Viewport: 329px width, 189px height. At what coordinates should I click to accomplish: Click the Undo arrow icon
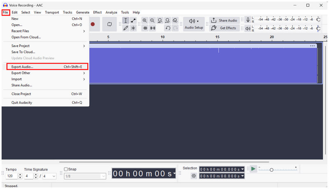click(168, 28)
